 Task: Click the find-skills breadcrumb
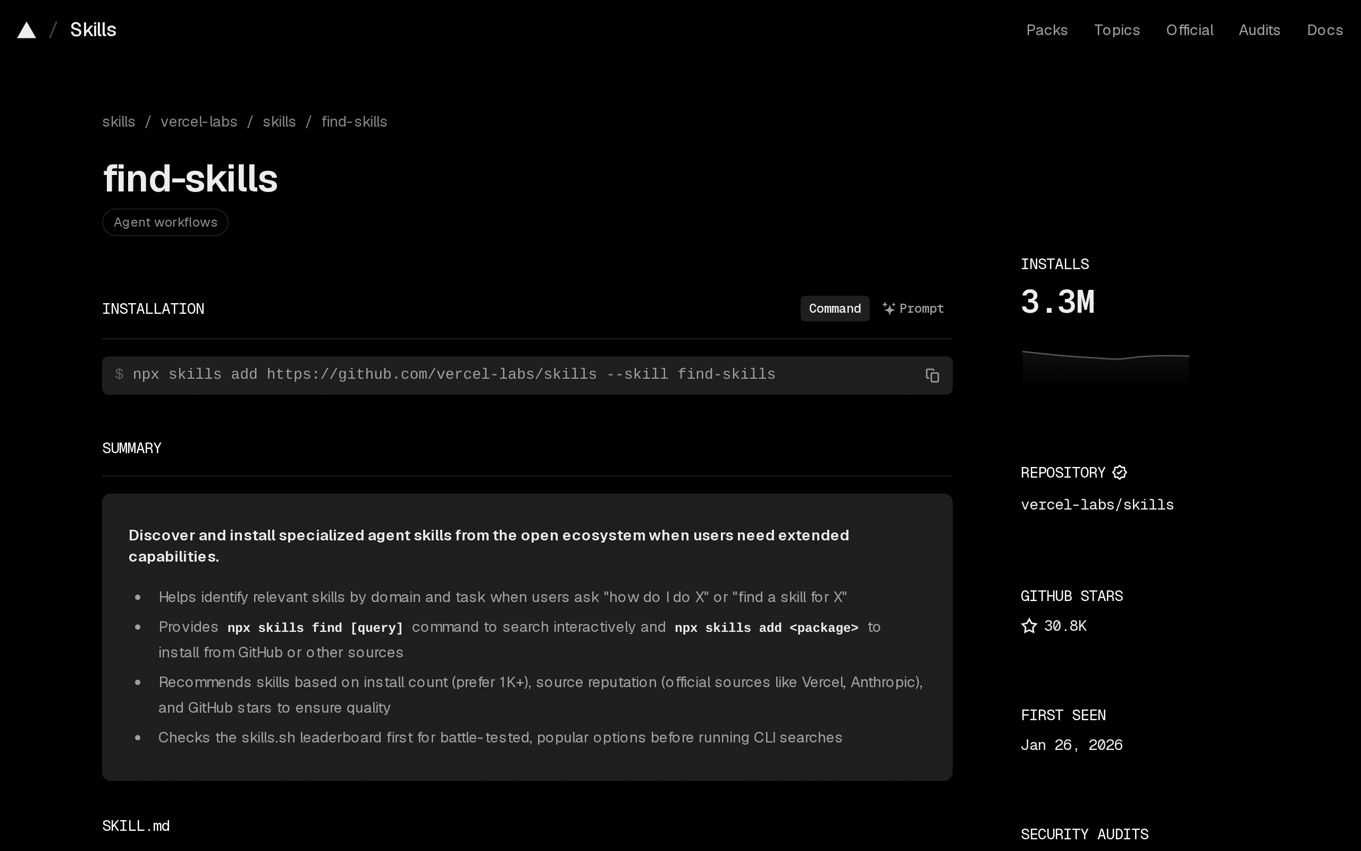354,122
